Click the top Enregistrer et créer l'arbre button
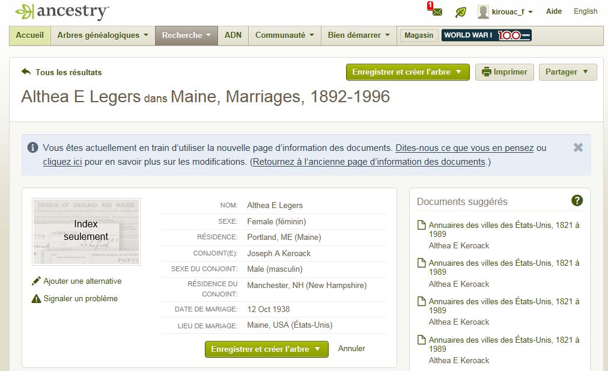Image resolution: width=608 pixels, height=371 pixels. click(x=407, y=72)
